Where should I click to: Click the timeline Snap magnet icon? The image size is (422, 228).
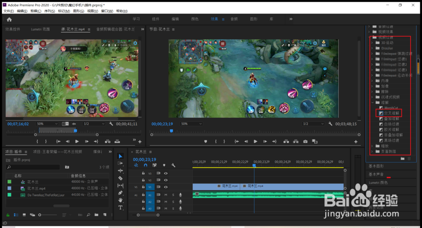coord(146,165)
